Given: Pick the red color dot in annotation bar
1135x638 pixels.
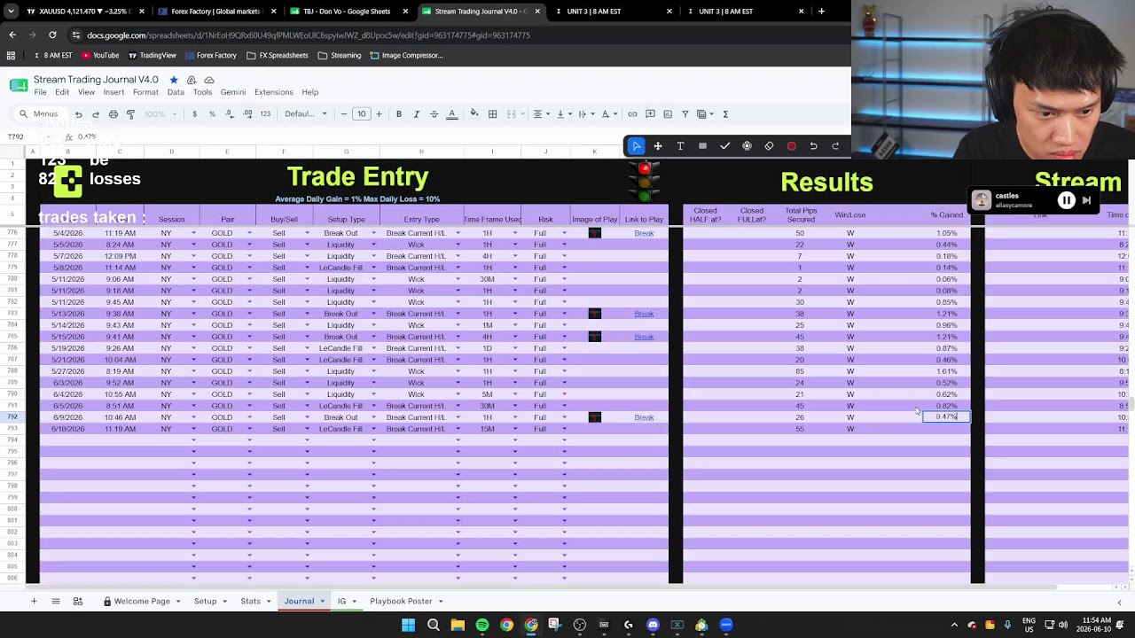Looking at the screenshot, I should point(791,146).
